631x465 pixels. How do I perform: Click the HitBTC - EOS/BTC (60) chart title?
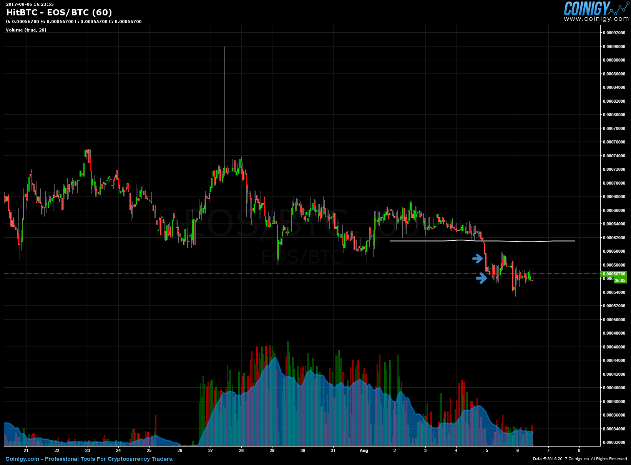tap(59, 12)
